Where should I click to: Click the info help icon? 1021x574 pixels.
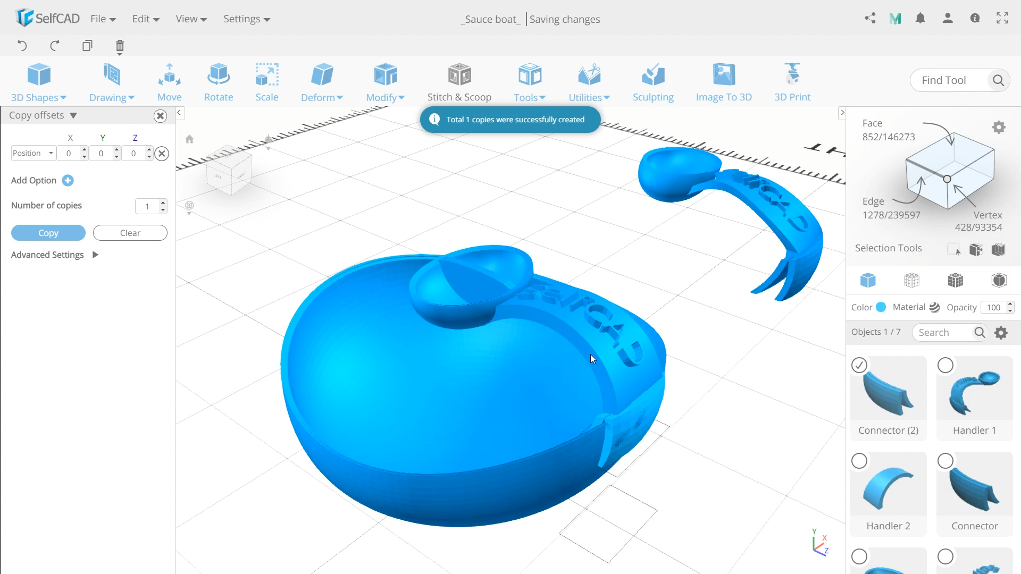[x=975, y=19]
